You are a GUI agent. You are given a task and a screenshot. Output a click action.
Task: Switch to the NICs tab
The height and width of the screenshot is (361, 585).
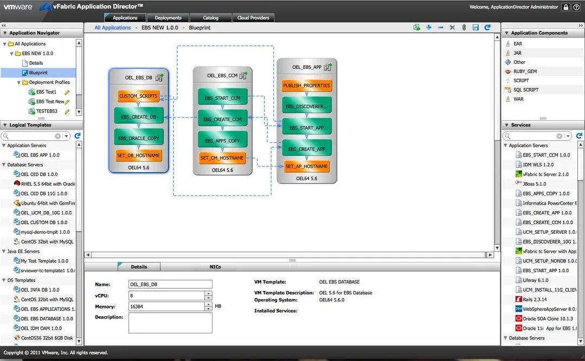[215, 267]
